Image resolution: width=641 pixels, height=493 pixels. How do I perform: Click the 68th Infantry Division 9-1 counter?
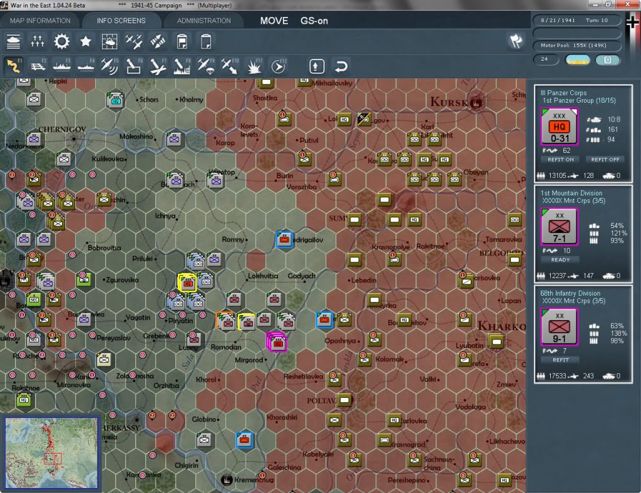559,327
